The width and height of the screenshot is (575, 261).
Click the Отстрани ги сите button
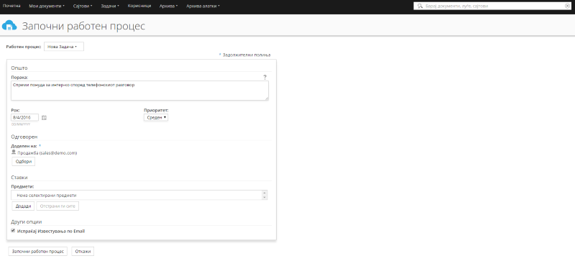[x=57, y=206]
